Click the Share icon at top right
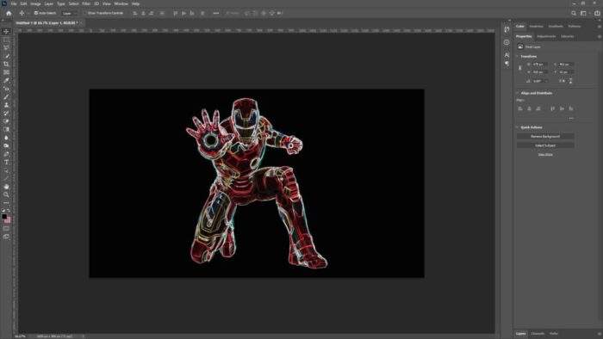 (597, 13)
